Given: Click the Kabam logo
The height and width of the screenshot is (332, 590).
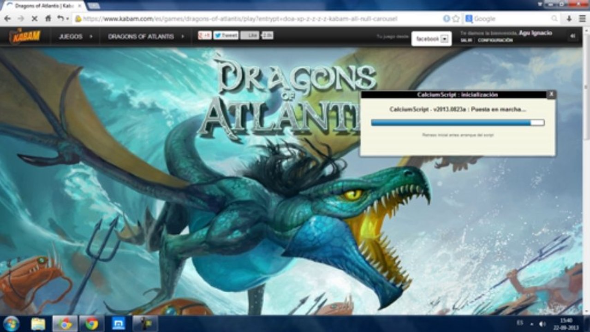Looking at the screenshot, I should coord(25,36).
